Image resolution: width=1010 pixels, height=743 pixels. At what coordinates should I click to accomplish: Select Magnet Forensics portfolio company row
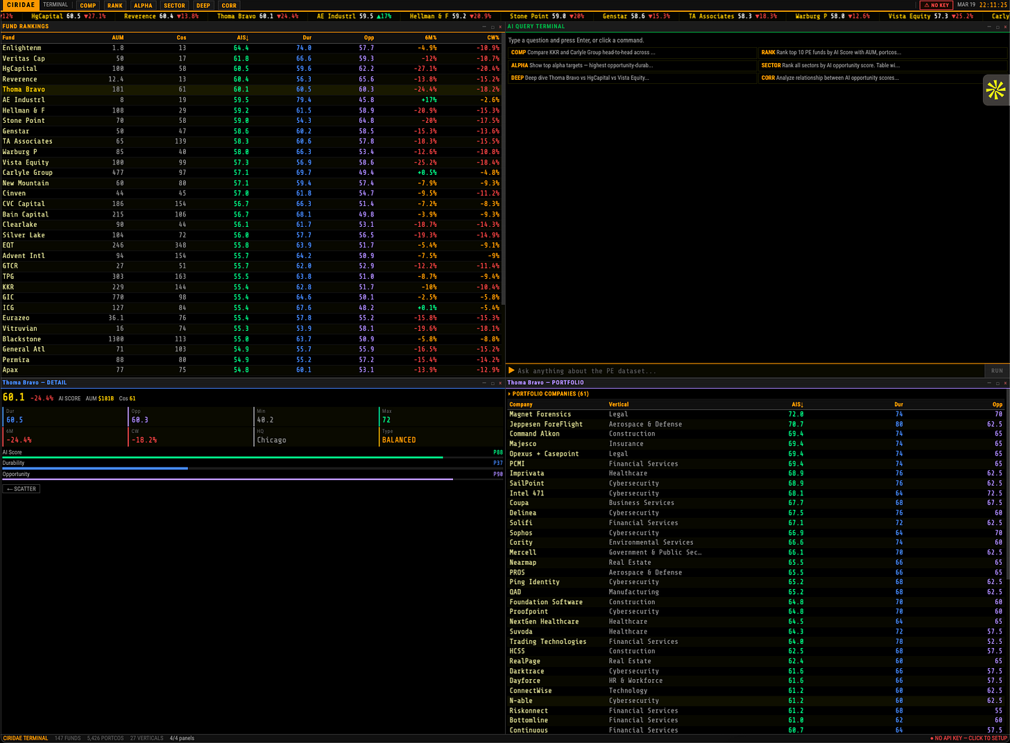coord(756,414)
